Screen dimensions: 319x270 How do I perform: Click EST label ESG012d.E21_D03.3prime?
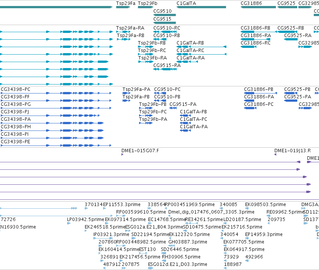pyautogui.click(x=178, y=264)
